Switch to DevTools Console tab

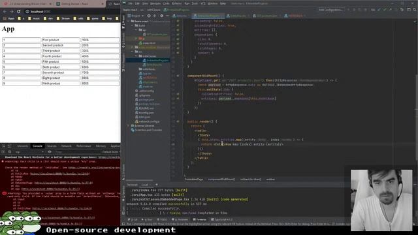[37, 146]
